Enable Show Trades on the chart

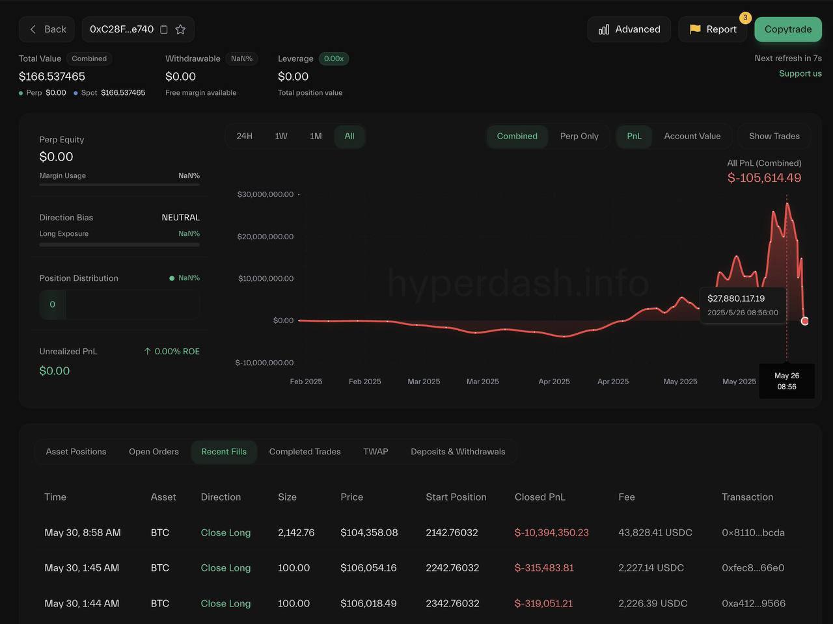pos(774,136)
